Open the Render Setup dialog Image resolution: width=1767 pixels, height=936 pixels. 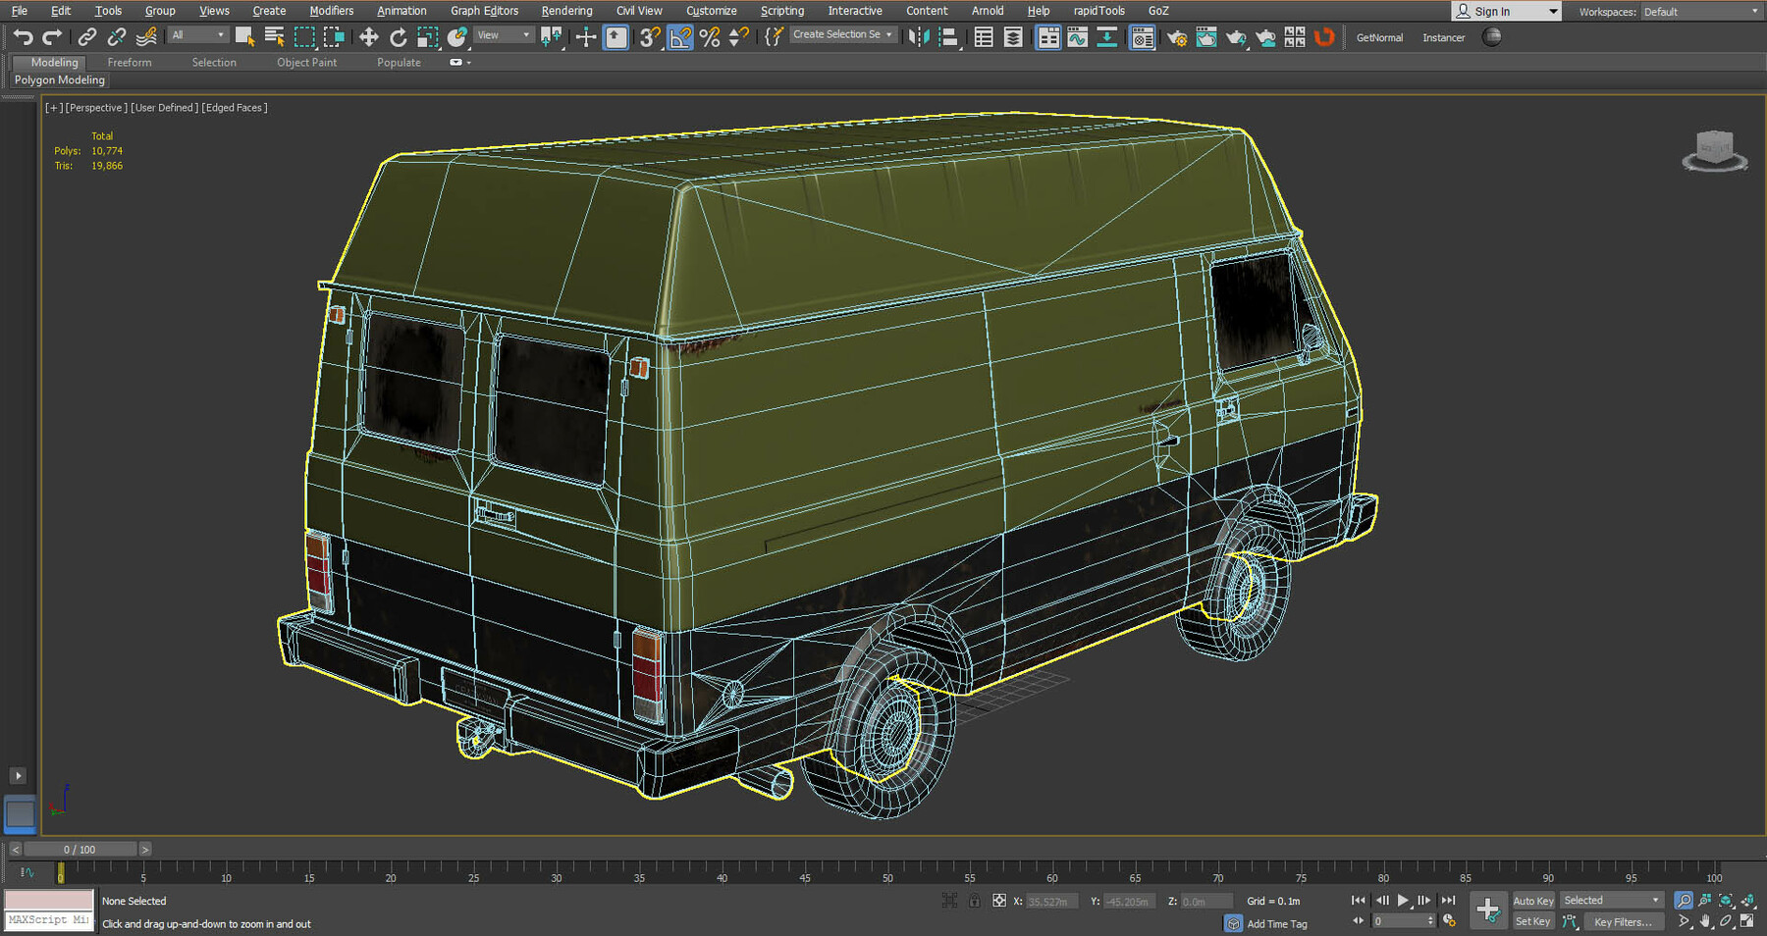coord(1177,37)
